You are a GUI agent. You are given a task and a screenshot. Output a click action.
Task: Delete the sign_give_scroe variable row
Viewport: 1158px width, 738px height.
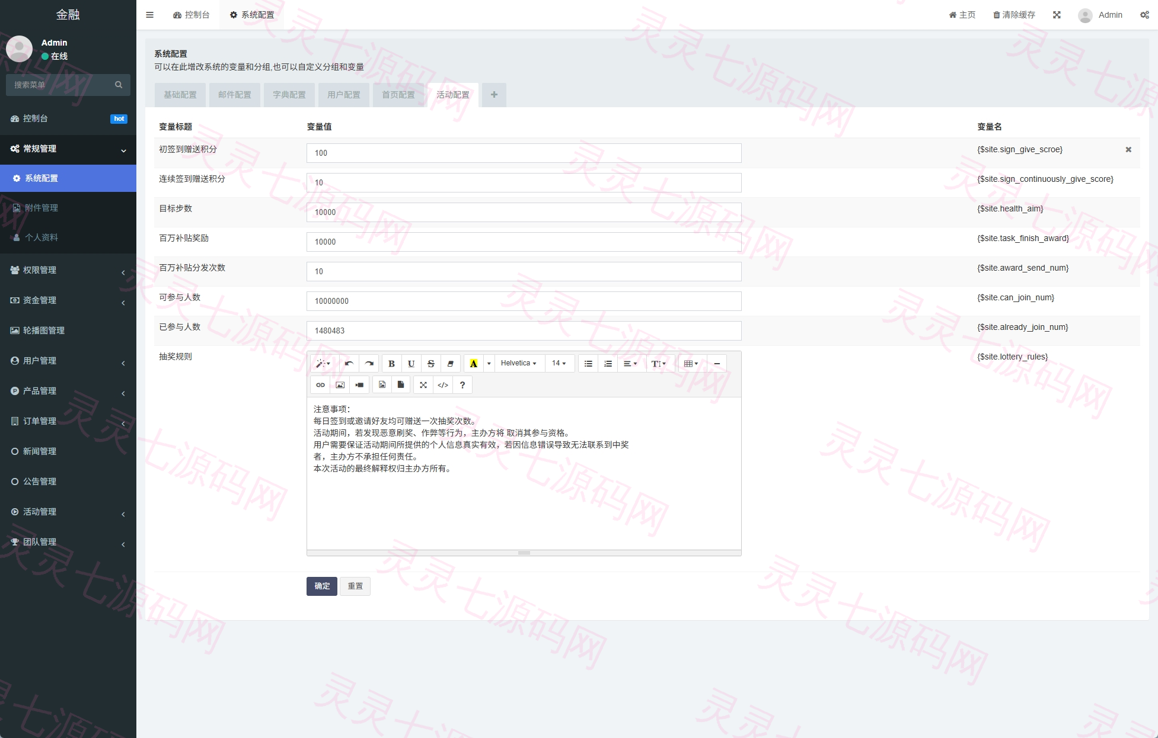click(x=1128, y=149)
